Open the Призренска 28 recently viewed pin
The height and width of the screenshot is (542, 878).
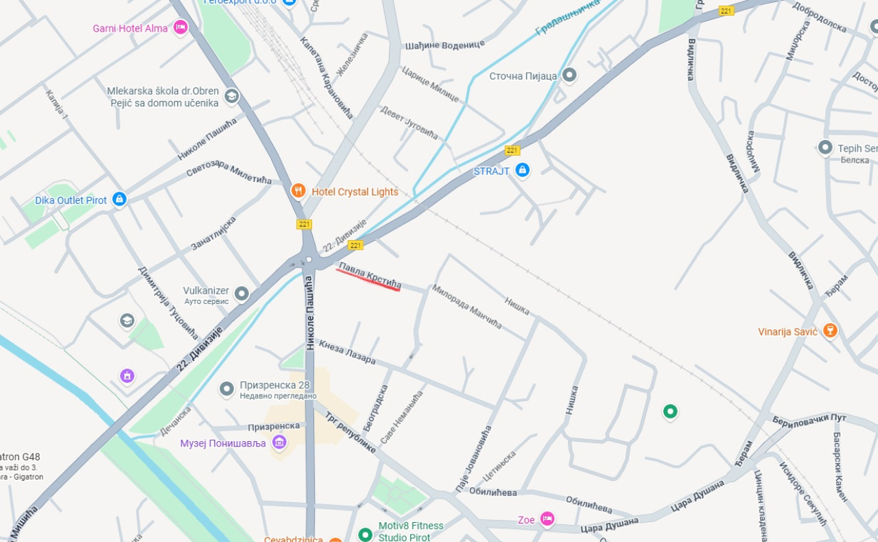[x=226, y=390]
